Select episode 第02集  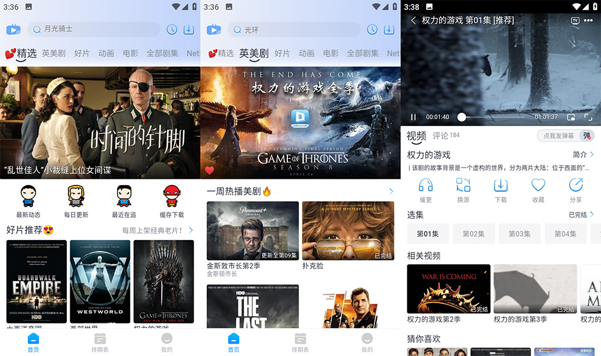[x=474, y=234]
